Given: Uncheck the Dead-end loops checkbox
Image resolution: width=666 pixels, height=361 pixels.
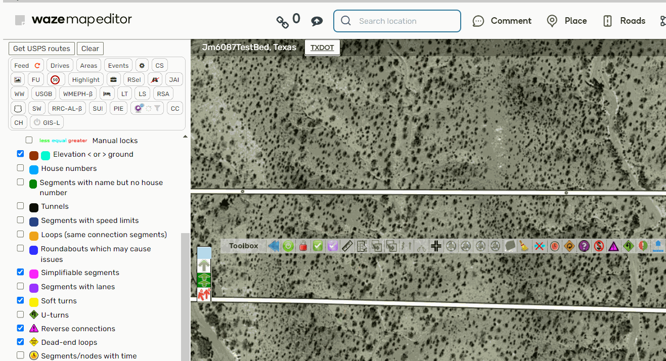Looking at the screenshot, I should pyautogui.click(x=20, y=342).
